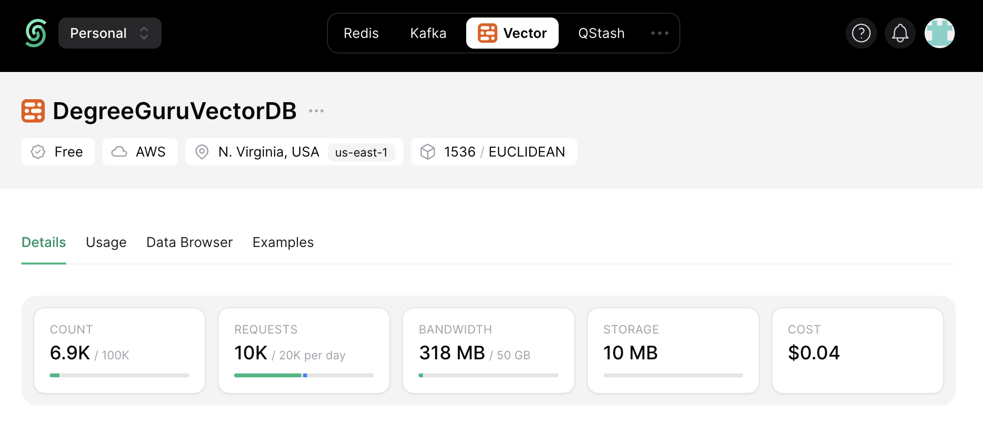Click the '100K' count limit text

(x=115, y=355)
